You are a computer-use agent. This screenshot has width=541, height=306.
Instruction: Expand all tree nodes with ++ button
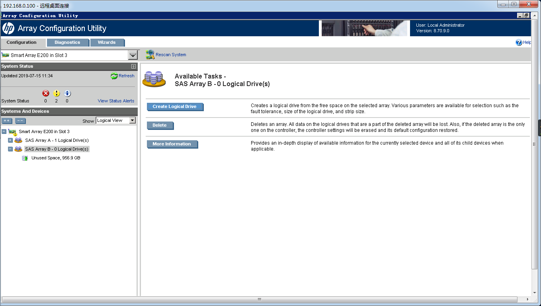7,121
